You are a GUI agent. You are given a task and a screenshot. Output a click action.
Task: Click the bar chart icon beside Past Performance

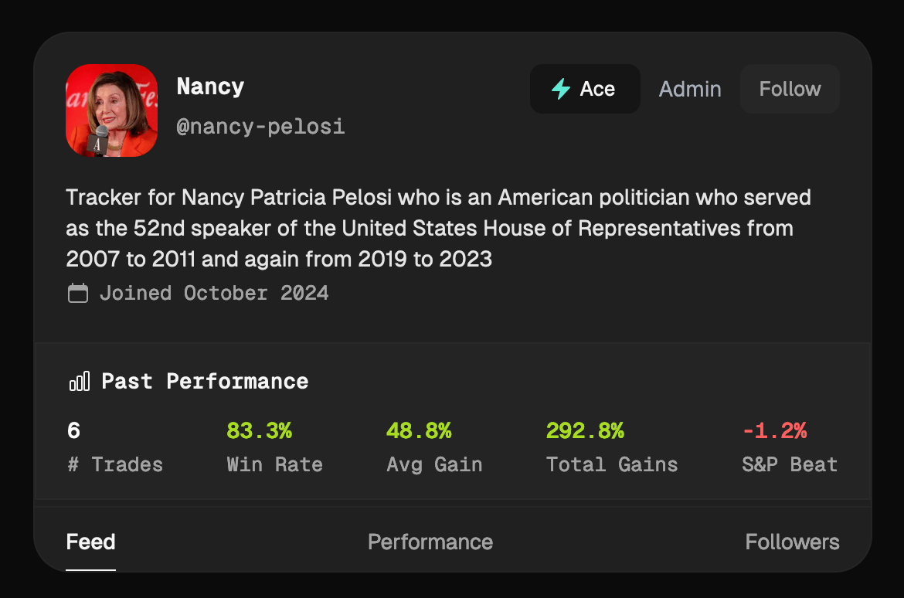click(x=79, y=382)
